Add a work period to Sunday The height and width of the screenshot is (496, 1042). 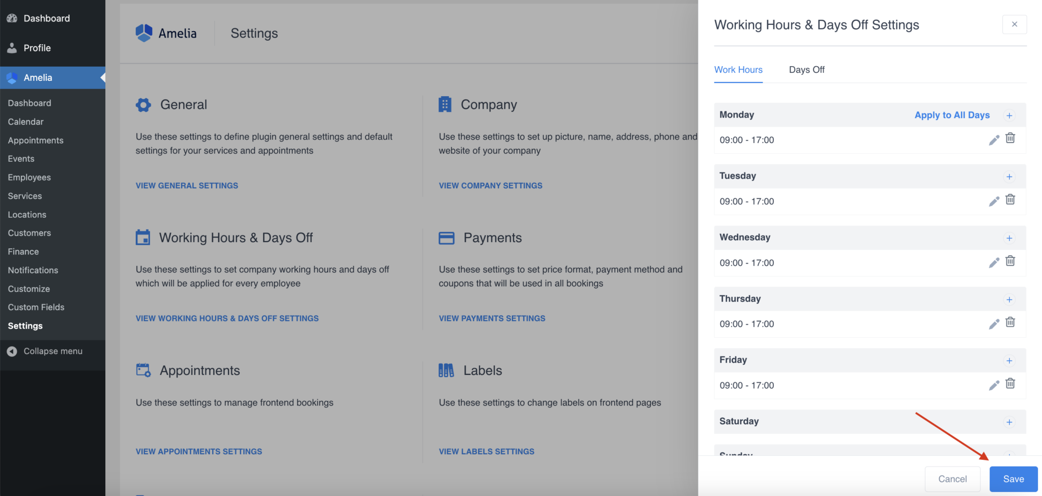1009,455
